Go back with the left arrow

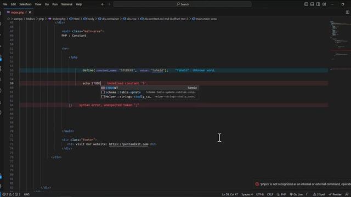103,4
